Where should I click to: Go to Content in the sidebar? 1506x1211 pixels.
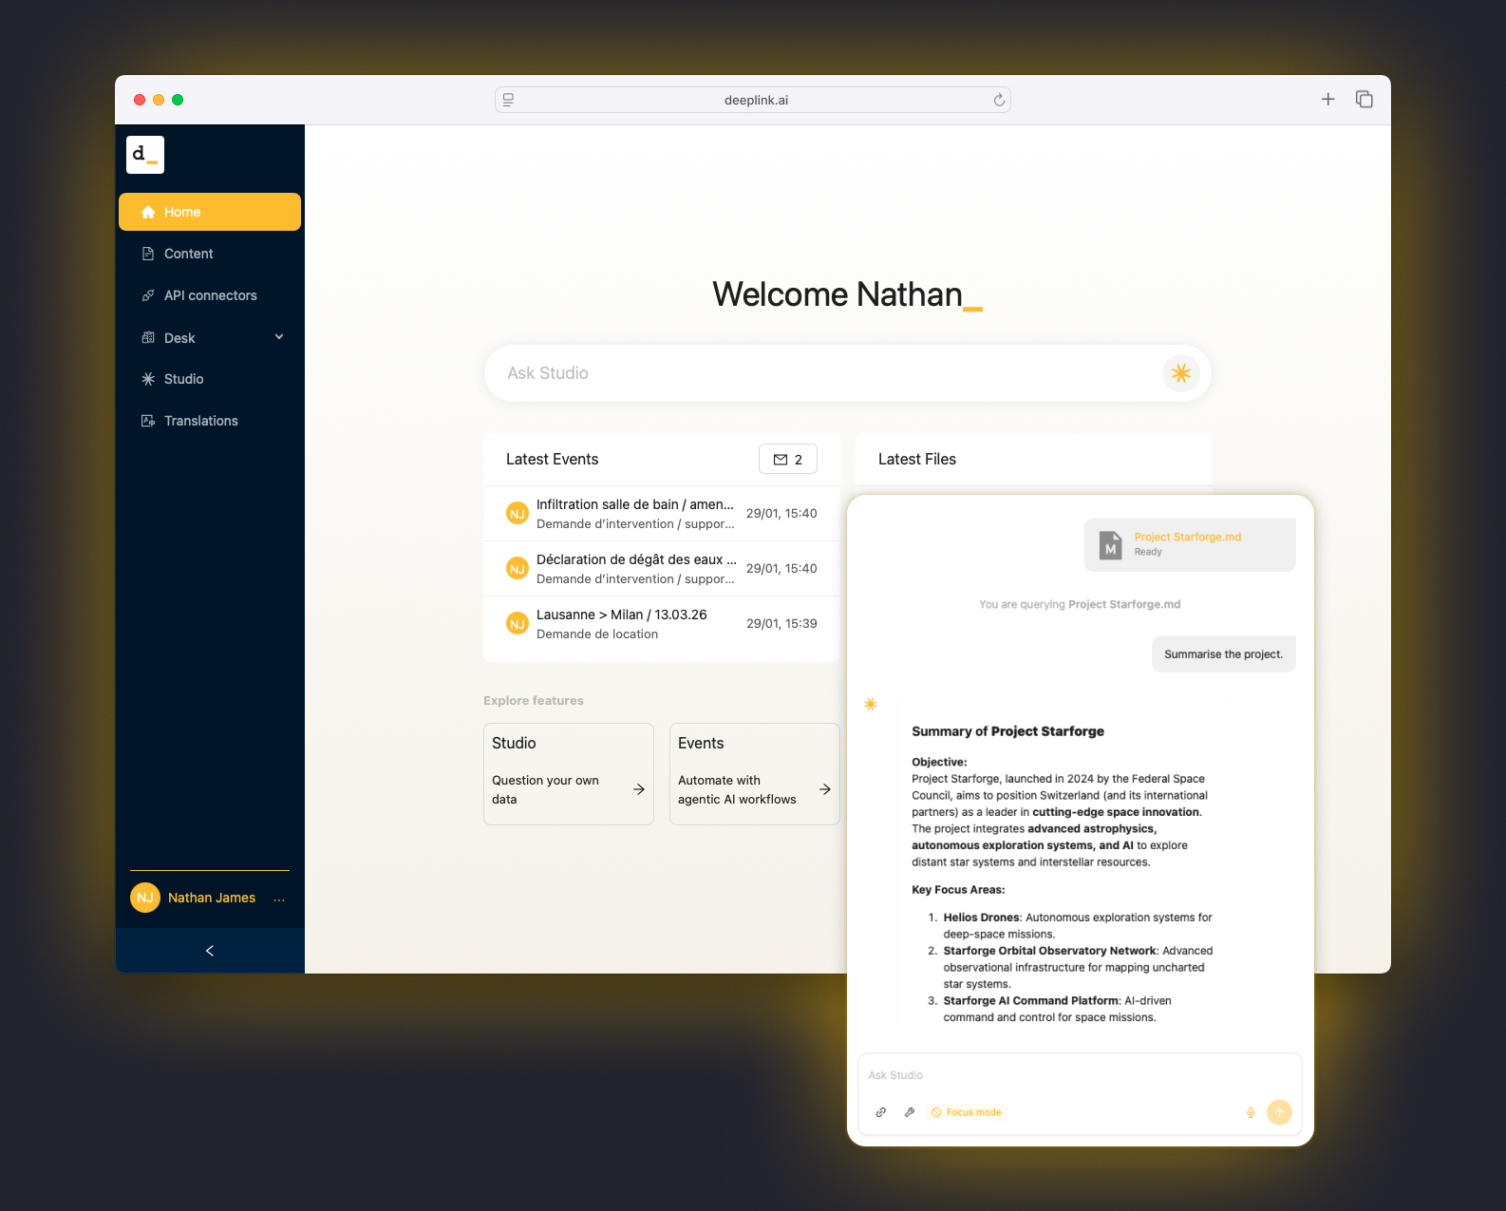188,254
